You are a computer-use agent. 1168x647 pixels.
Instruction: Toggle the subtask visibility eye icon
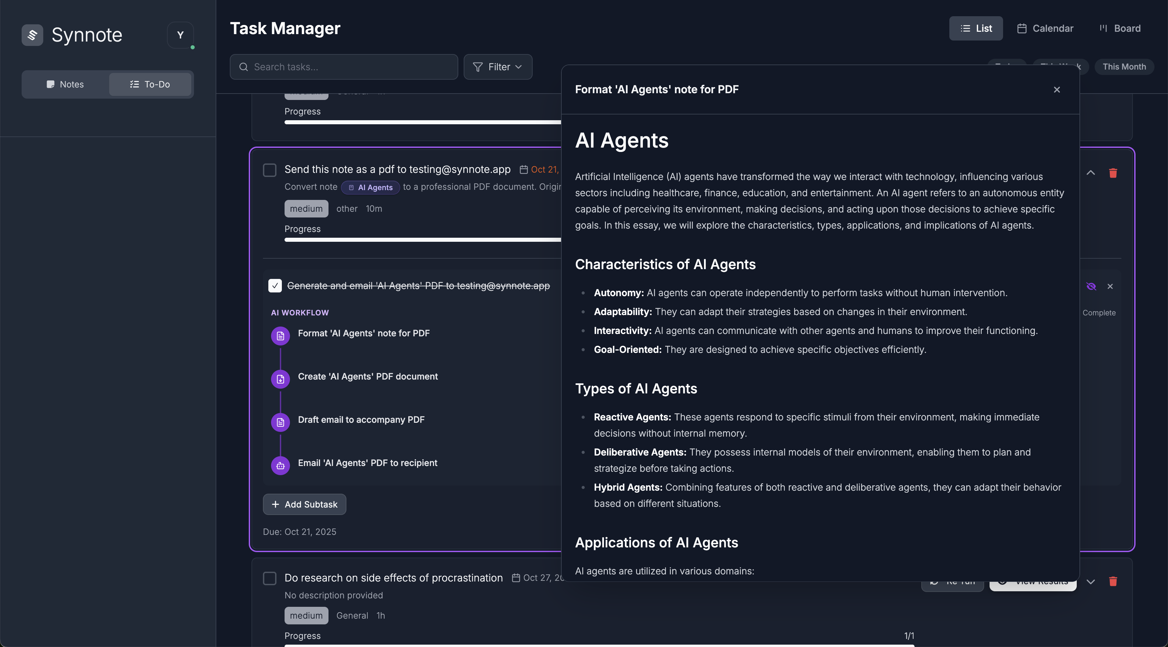pyautogui.click(x=1091, y=286)
